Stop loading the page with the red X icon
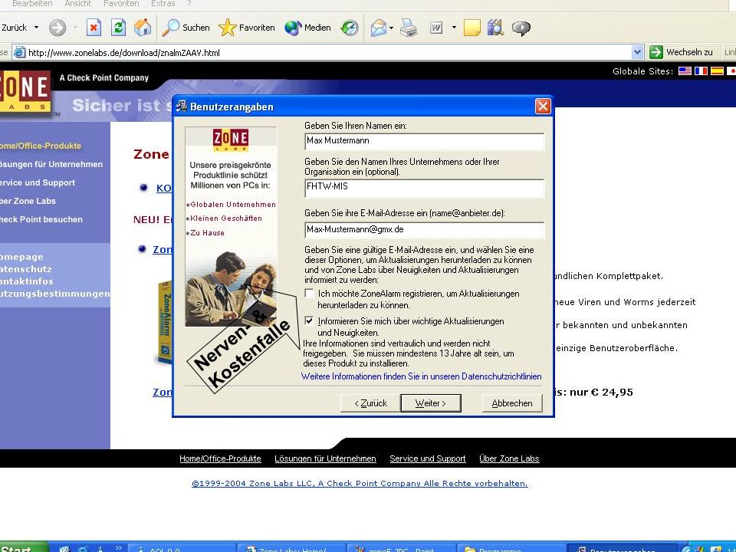Viewport: 736px width, 552px height. click(x=94, y=28)
